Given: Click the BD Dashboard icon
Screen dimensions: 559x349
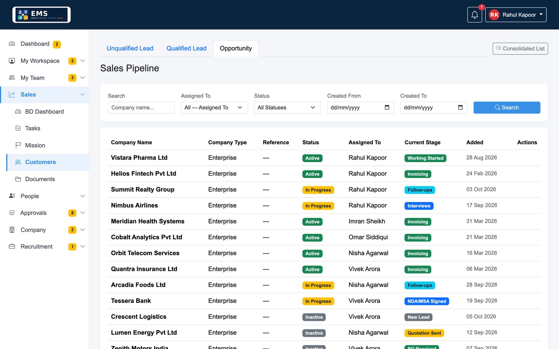Looking at the screenshot, I should tap(18, 112).
